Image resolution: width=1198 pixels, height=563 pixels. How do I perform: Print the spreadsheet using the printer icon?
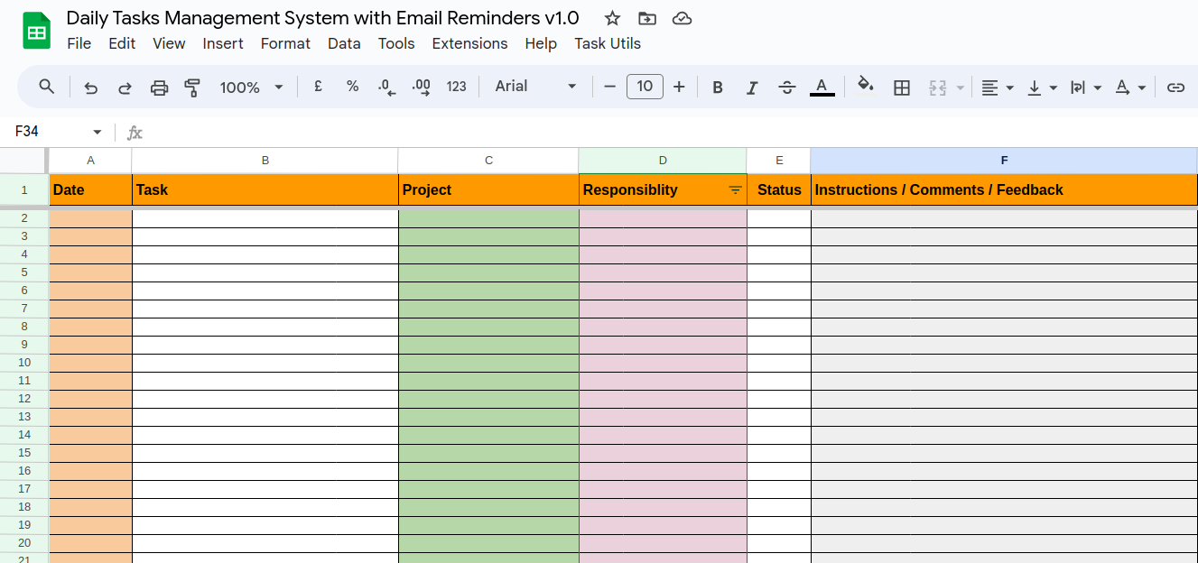click(159, 88)
